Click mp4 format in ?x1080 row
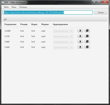The height and width of the screenshot is (105, 110). (43, 31)
